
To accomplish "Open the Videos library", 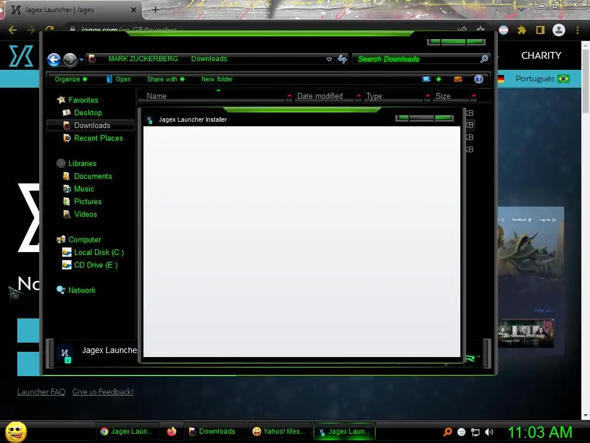I will pyautogui.click(x=85, y=214).
